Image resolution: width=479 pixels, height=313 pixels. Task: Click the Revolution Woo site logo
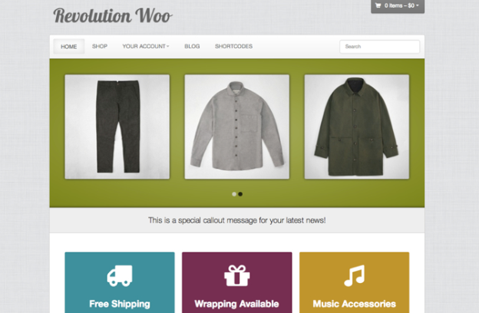tap(112, 15)
